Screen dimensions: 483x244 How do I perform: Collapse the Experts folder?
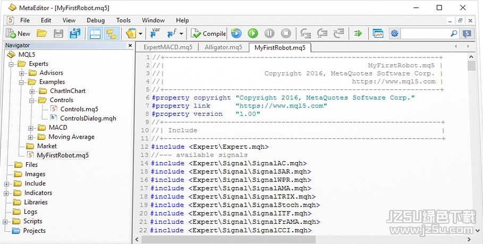(x=11, y=64)
